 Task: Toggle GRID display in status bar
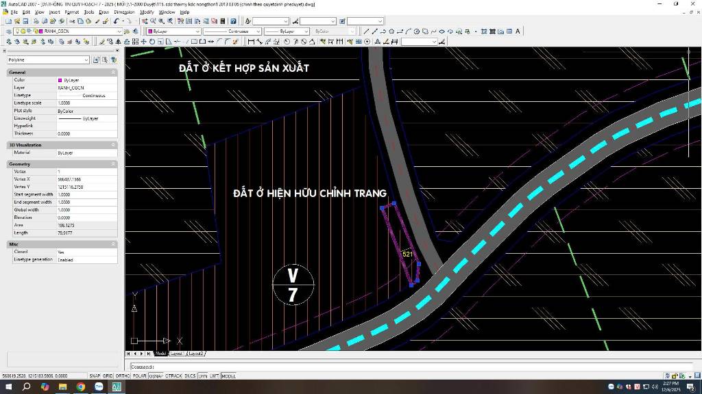108,376
